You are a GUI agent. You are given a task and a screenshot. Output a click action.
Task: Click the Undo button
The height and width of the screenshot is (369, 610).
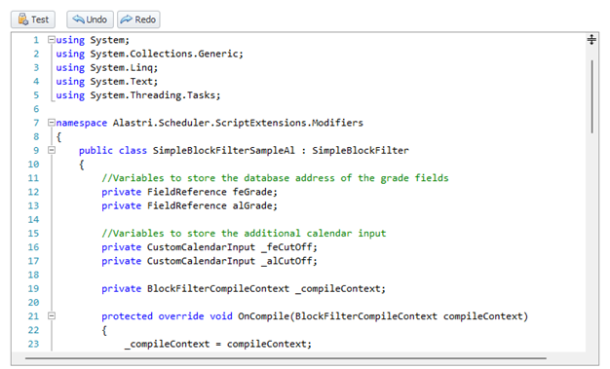[x=90, y=19]
